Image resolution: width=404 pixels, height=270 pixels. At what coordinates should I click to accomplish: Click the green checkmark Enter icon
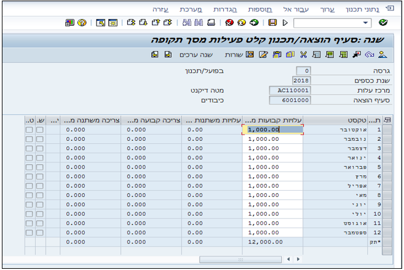click(383, 22)
